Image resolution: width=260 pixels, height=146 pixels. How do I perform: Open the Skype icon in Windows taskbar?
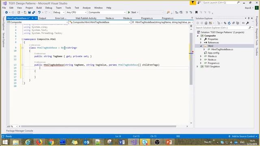tap(145, 142)
